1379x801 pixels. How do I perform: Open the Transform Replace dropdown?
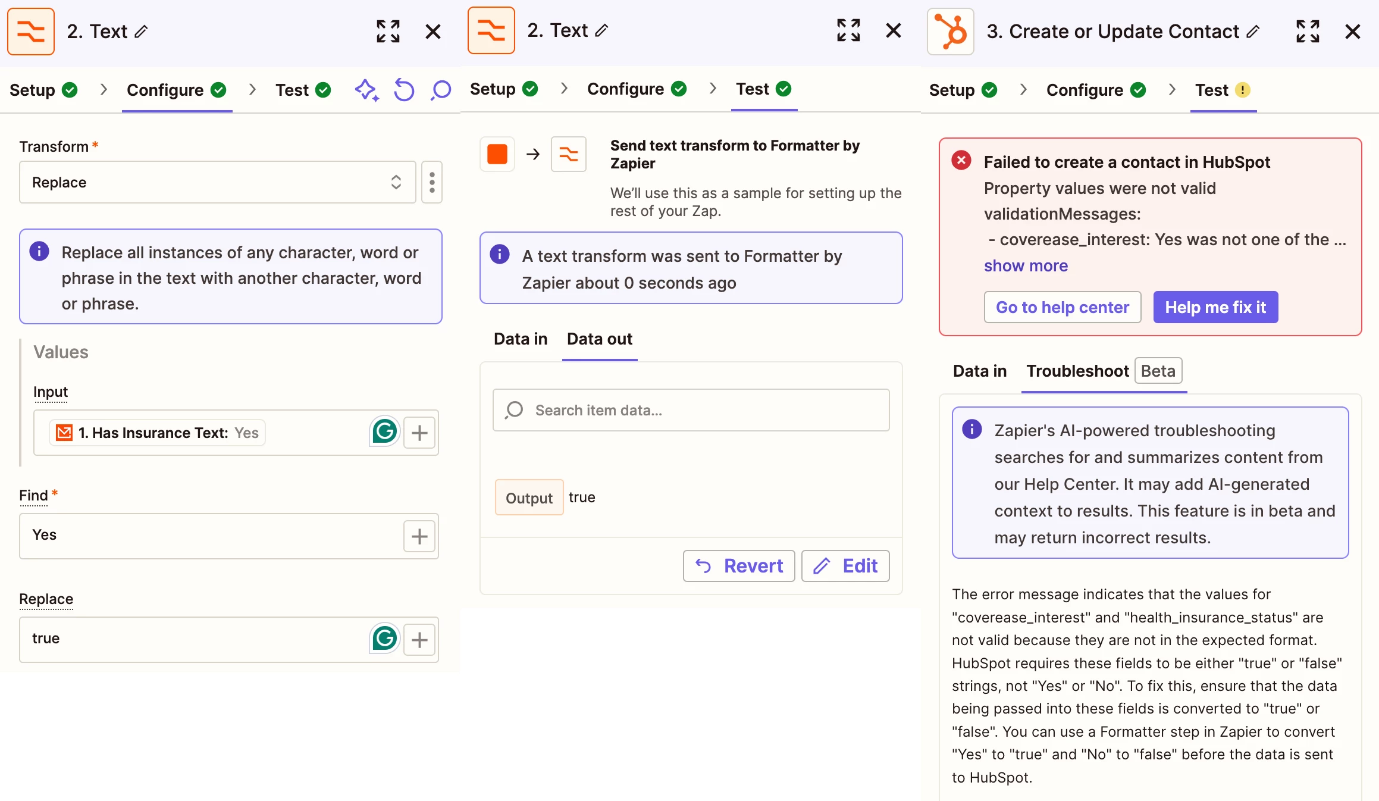[x=217, y=182]
